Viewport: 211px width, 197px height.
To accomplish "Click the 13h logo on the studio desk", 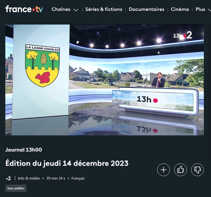I will pos(147,99).
